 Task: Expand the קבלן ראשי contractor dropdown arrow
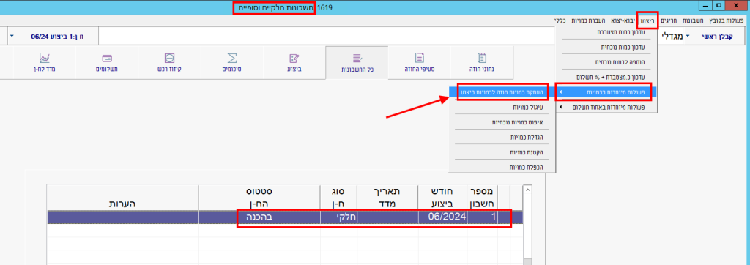point(688,37)
